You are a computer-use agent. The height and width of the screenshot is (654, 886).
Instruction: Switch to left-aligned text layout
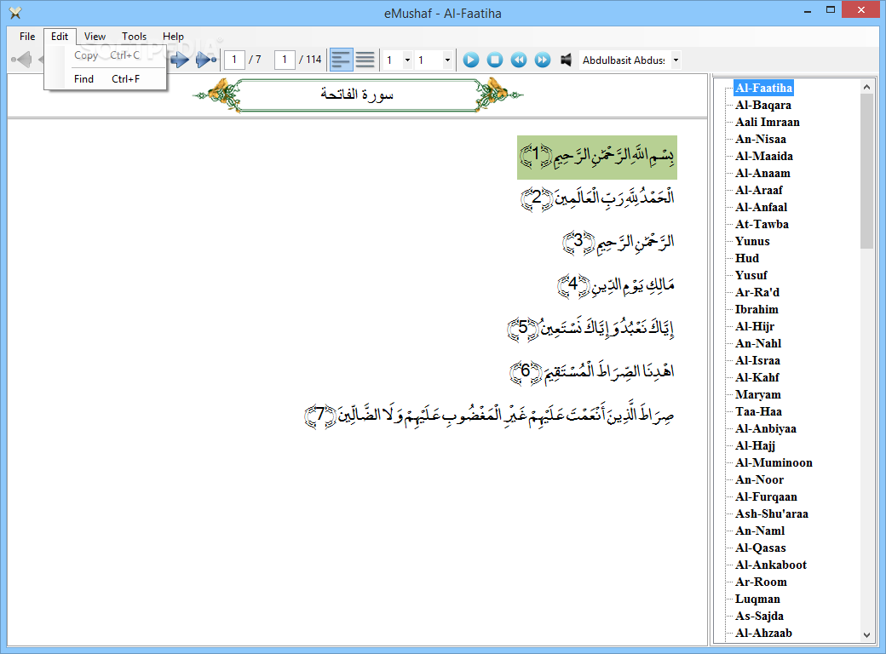342,60
